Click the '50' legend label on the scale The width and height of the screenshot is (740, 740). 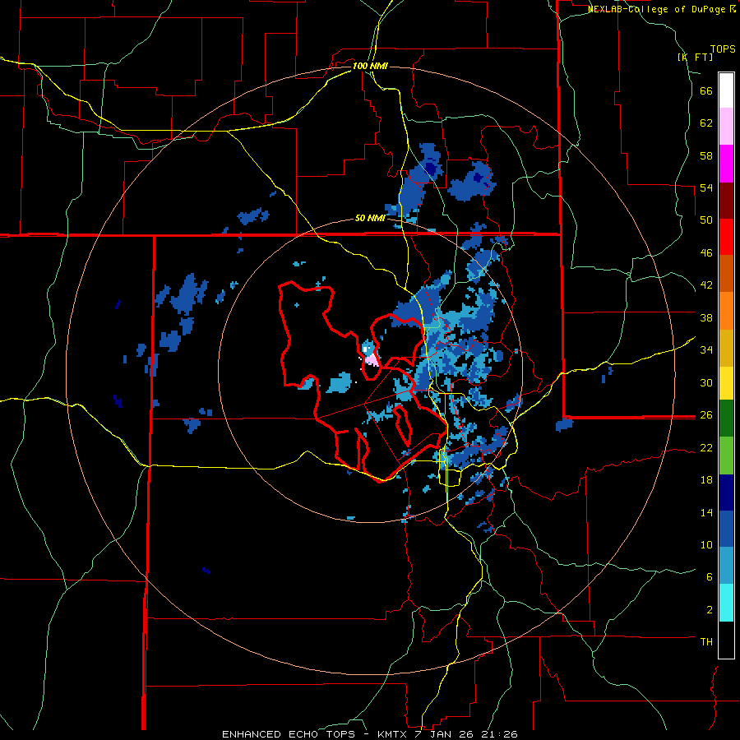706,220
